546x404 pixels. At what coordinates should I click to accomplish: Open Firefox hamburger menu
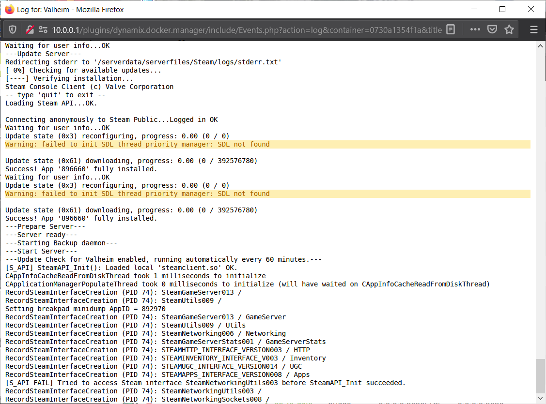[534, 30]
